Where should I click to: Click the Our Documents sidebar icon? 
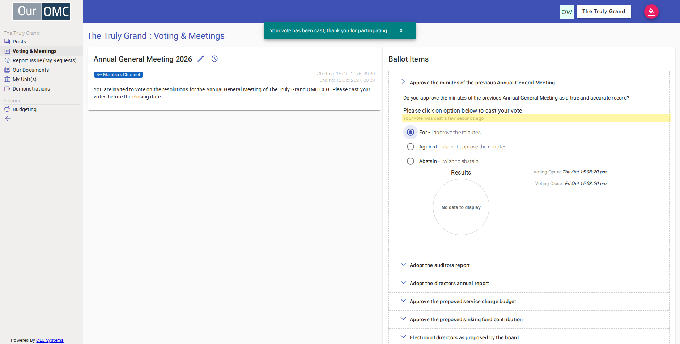[x=7, y=70]
